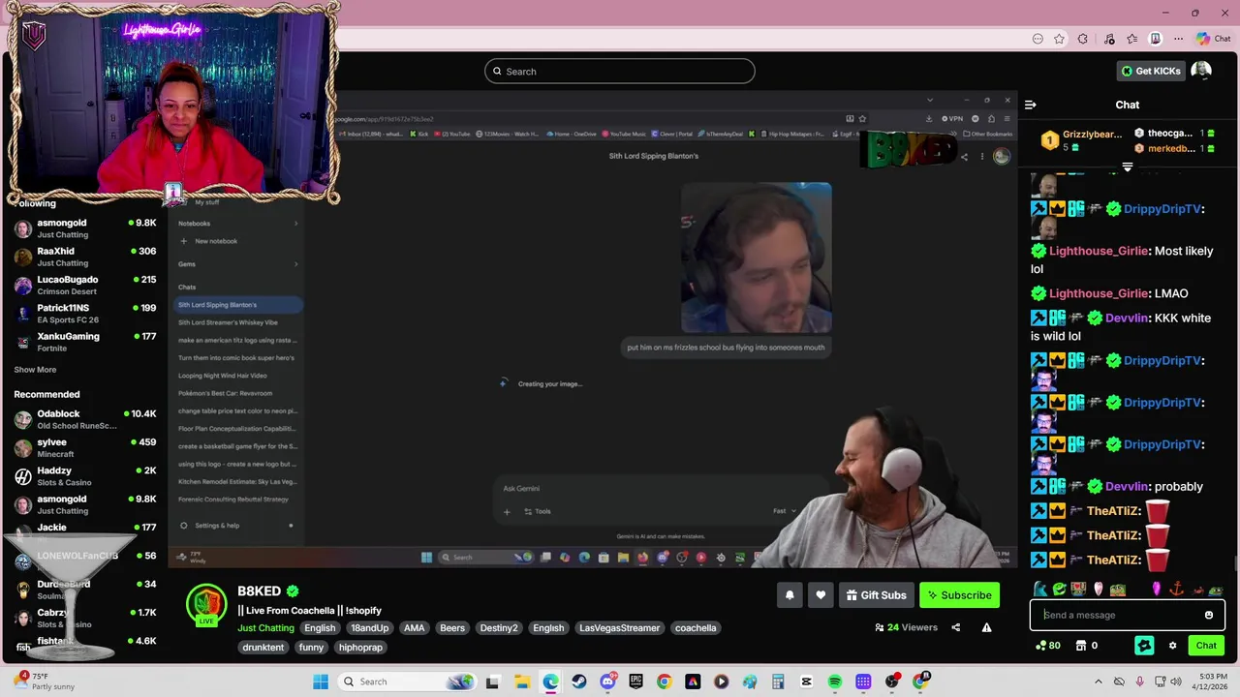Select the Destiny2 tag
This screenshot has width=1240, height=697.
(499, 628)
